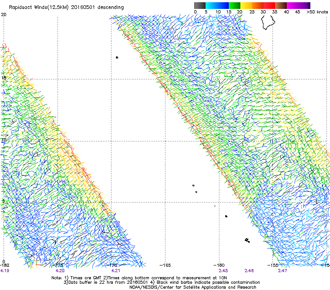Click the island at bottom near 158W

point(247,240)
